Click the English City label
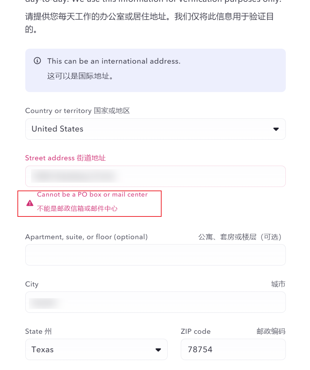Image resolution: width=310 pixels, height=370 pixels. [32, 284]
